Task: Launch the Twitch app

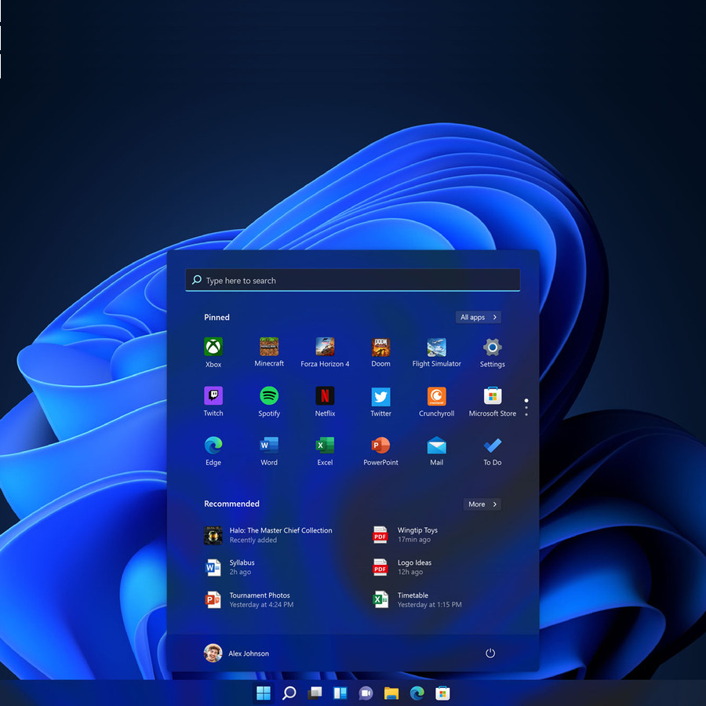Action: [213, 402]
